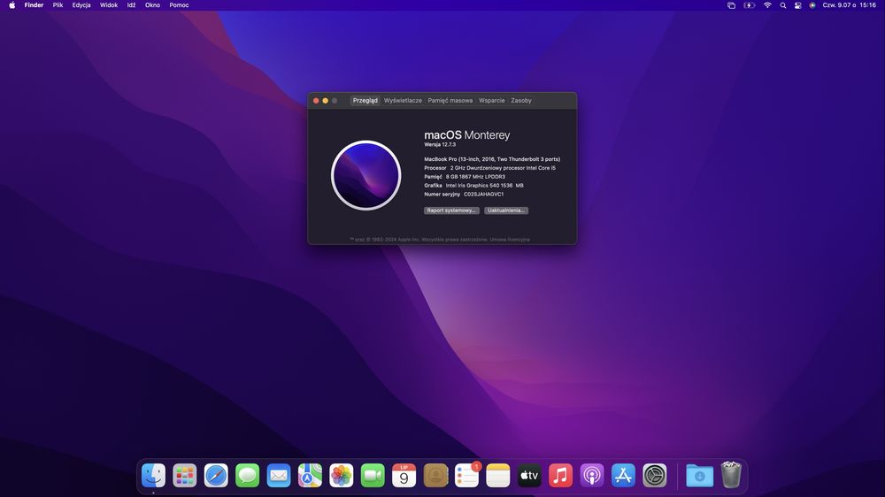Image resolution: width=885 pixels, height=497 pixels.
Task: Launch Safari from the dock
Action: (x=216, y=476)
